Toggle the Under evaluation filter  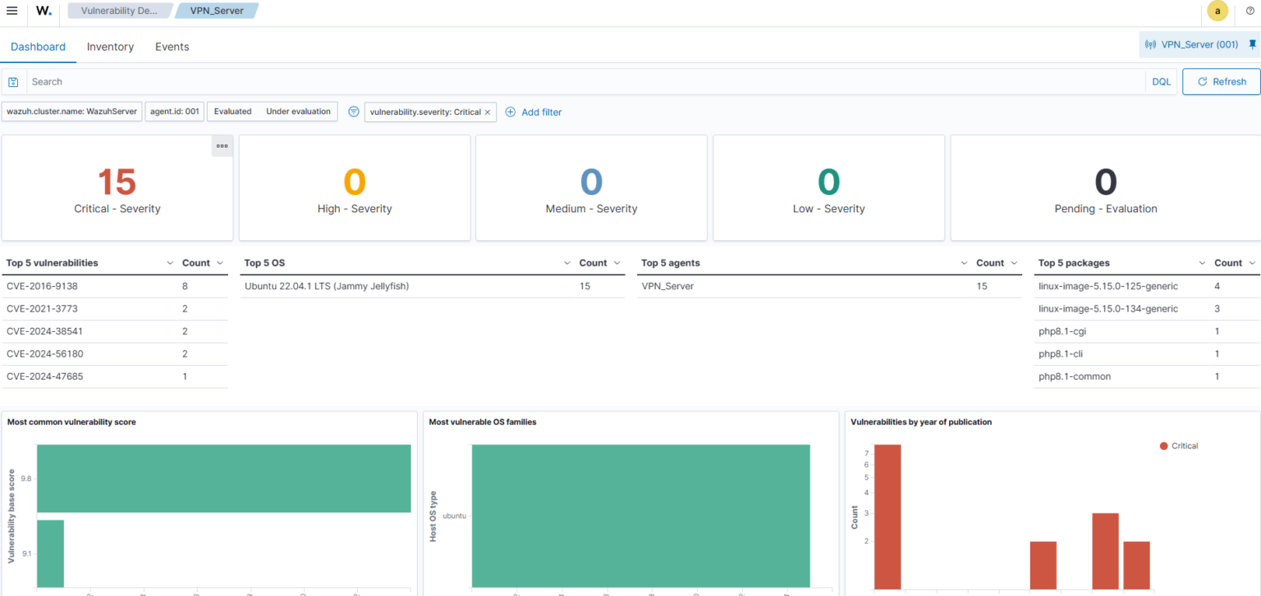coord(299,111)
